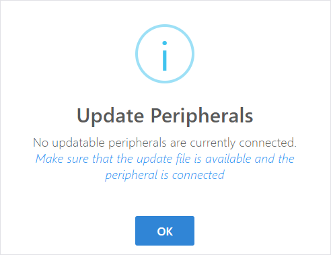Select the Update Peripherals heading
331x255 pixels.
click(x=165, y=116)
